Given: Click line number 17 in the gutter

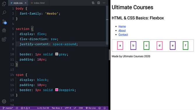Looking at the screenshot, I should coord(12,90).
